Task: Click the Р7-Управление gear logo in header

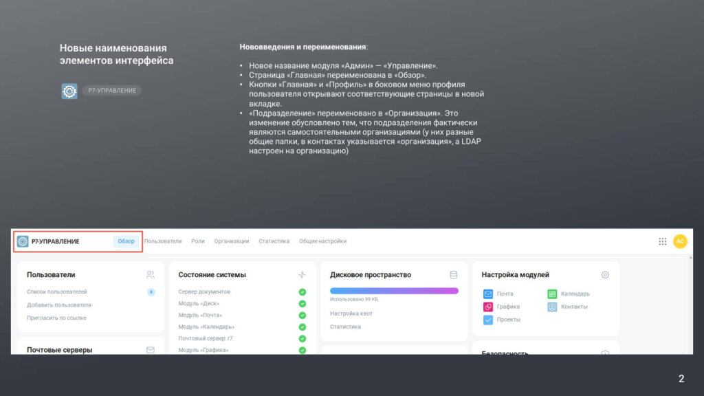Action: pos(23,241)
